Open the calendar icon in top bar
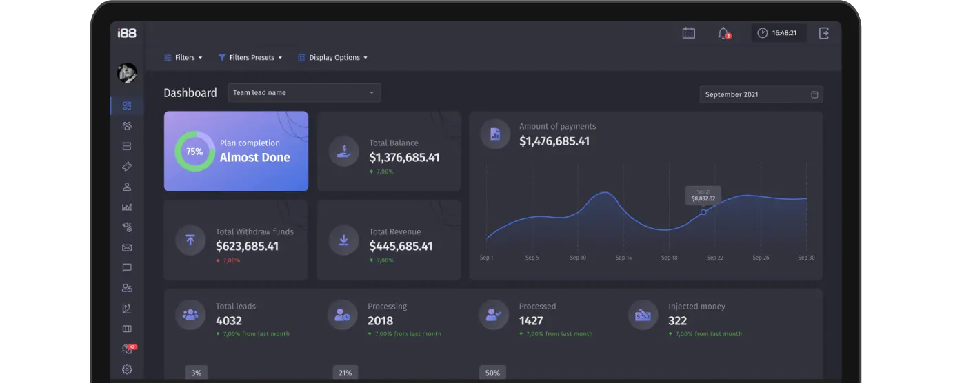This screenshot has width=953, height=383. (x=688, y=33)
